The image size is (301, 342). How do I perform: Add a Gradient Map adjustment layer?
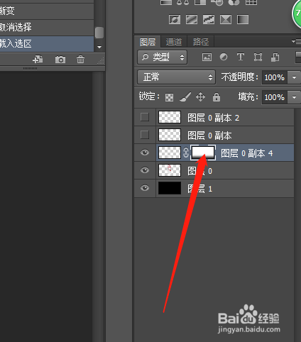pos(243,19)
